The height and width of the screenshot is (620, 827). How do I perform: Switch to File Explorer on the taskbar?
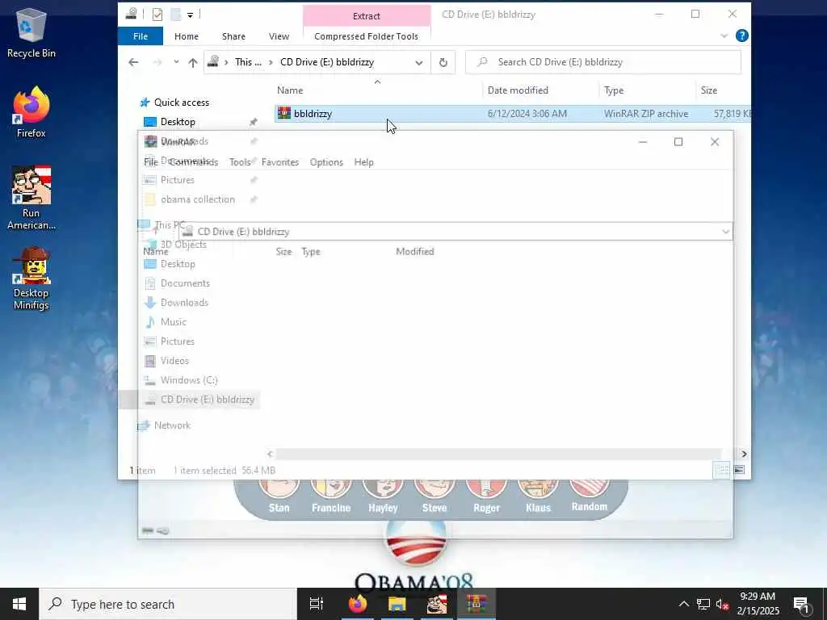tap(397, 604)
